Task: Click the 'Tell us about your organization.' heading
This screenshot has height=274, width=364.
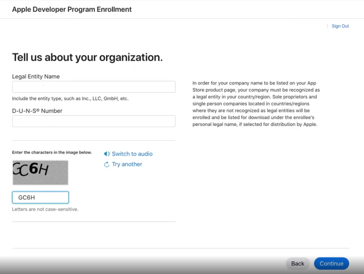Action: pyautogui.click(x=87, y=57)
